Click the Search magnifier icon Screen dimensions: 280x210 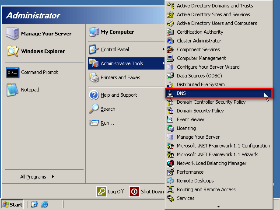94,109
